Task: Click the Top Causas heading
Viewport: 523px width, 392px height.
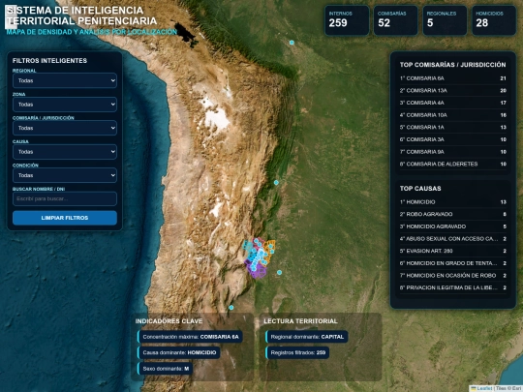Action: (420, 189)
